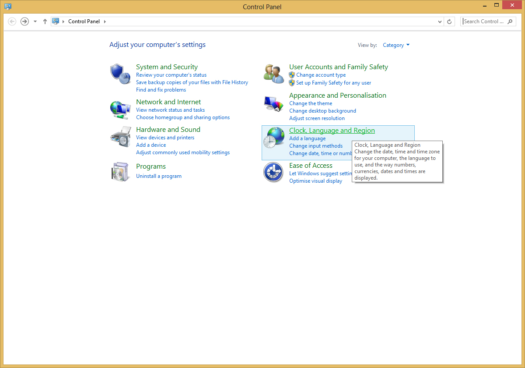Viewport: 525px width, 368px height.
Task: Open View devices and printers
Action: pos(165,138)
